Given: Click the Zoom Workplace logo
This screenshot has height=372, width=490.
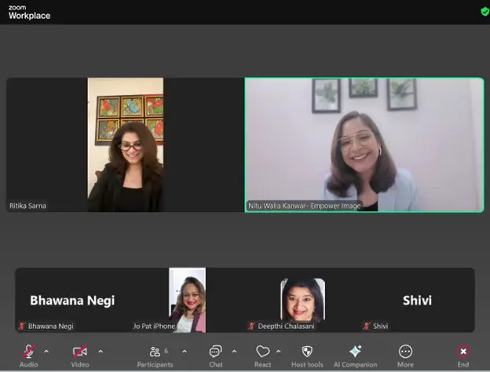Looking at the screenshot, I should click(x=29, y=12).
